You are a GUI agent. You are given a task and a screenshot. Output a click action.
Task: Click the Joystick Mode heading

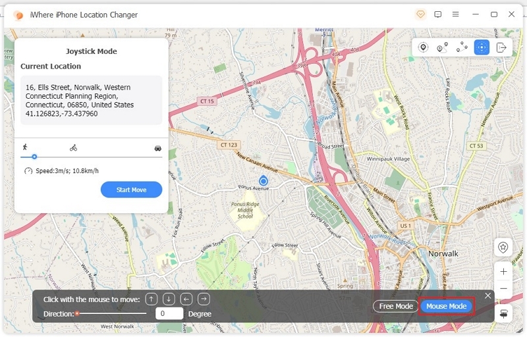(x=91, y=51)
